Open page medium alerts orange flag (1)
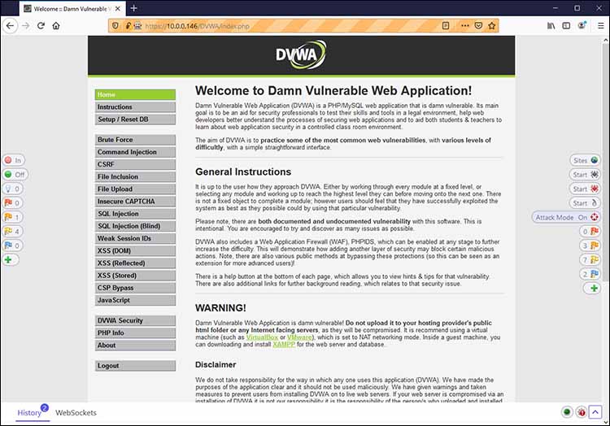 tap(13, 217)
